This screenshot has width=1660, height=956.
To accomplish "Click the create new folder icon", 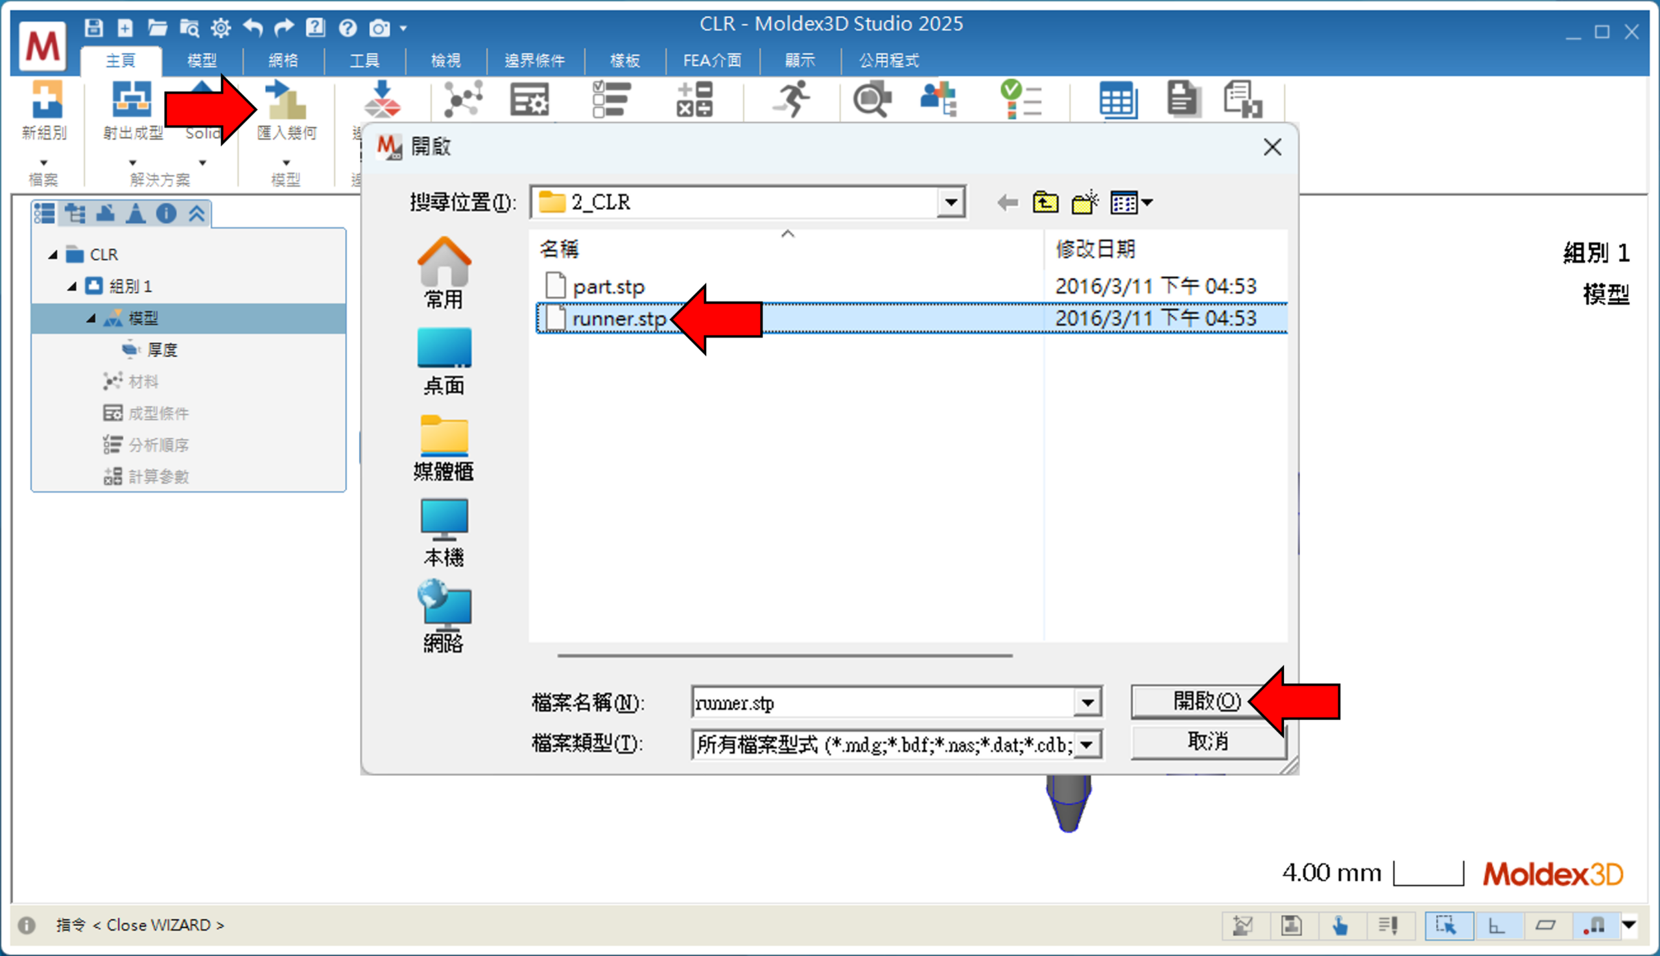I will pos(1085,203).
